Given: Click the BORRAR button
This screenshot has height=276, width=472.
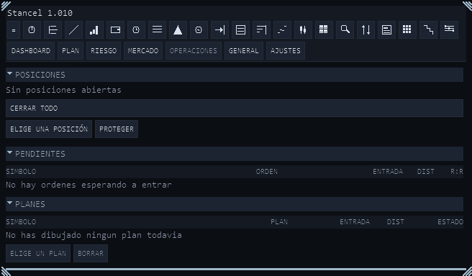Looking at the screenshot, I should pos(91,254).
